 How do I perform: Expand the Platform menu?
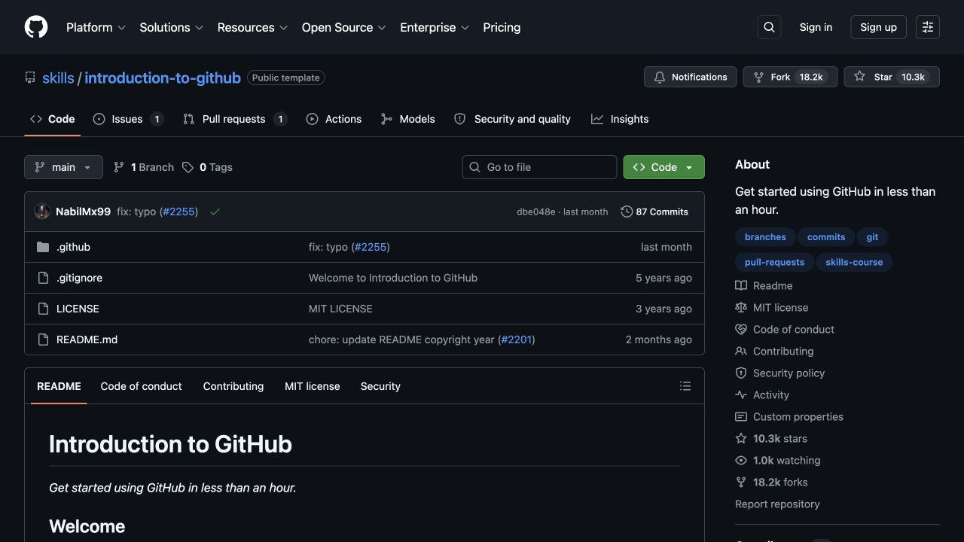click(96, 27)
